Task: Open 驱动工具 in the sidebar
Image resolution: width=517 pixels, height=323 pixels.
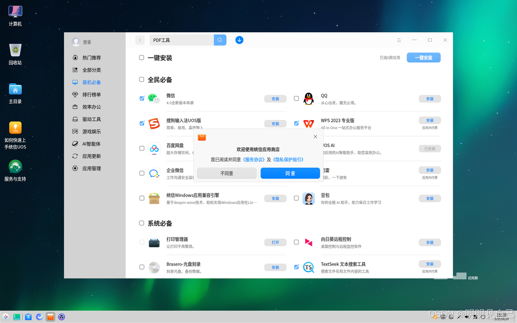Action: [x=91, y=119]
